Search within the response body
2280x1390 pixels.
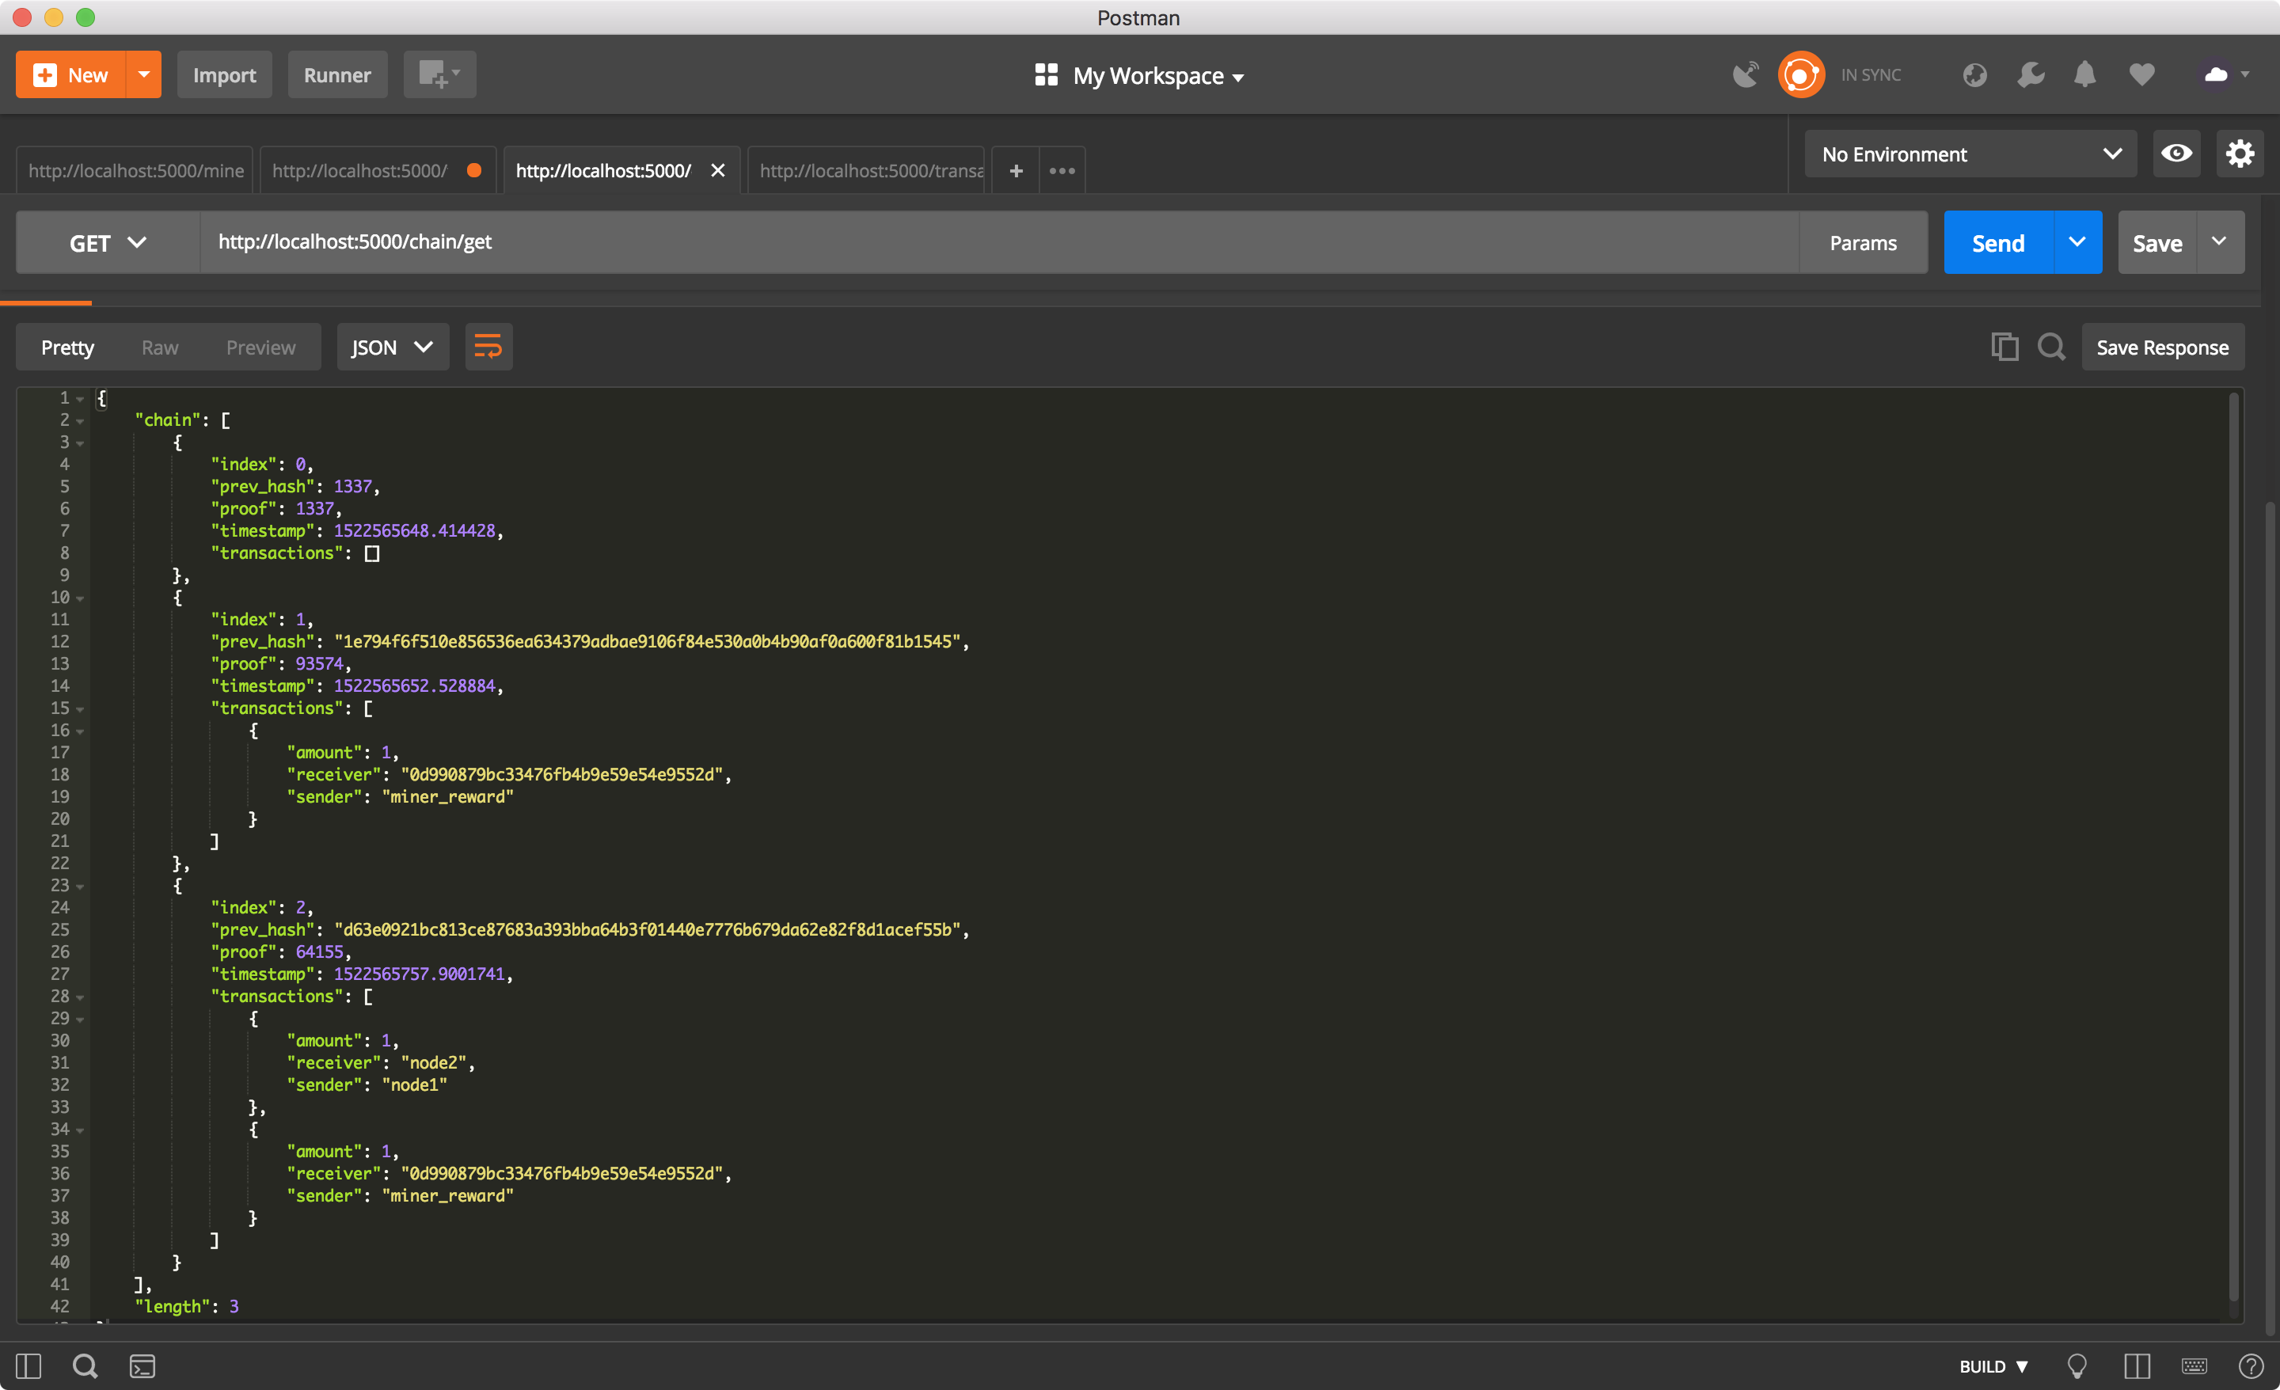point(2051,347)
